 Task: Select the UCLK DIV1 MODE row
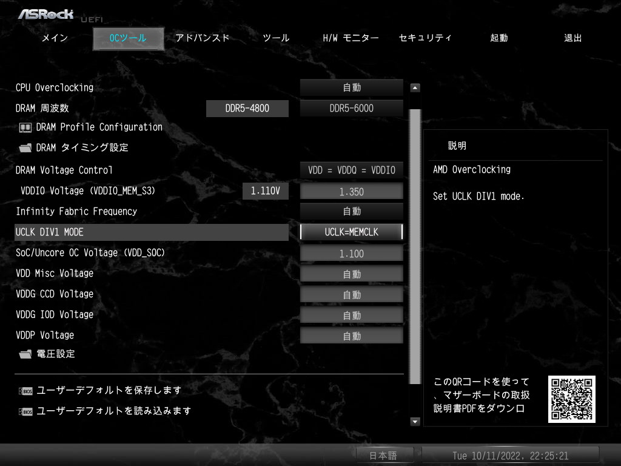pyautogui.click(x=151, y=232)
